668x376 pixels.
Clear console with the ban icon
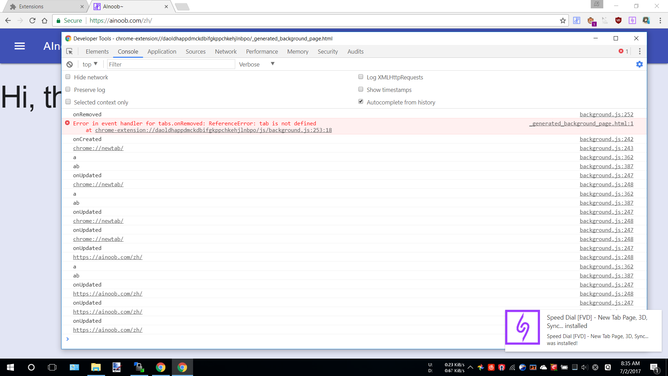70,64
